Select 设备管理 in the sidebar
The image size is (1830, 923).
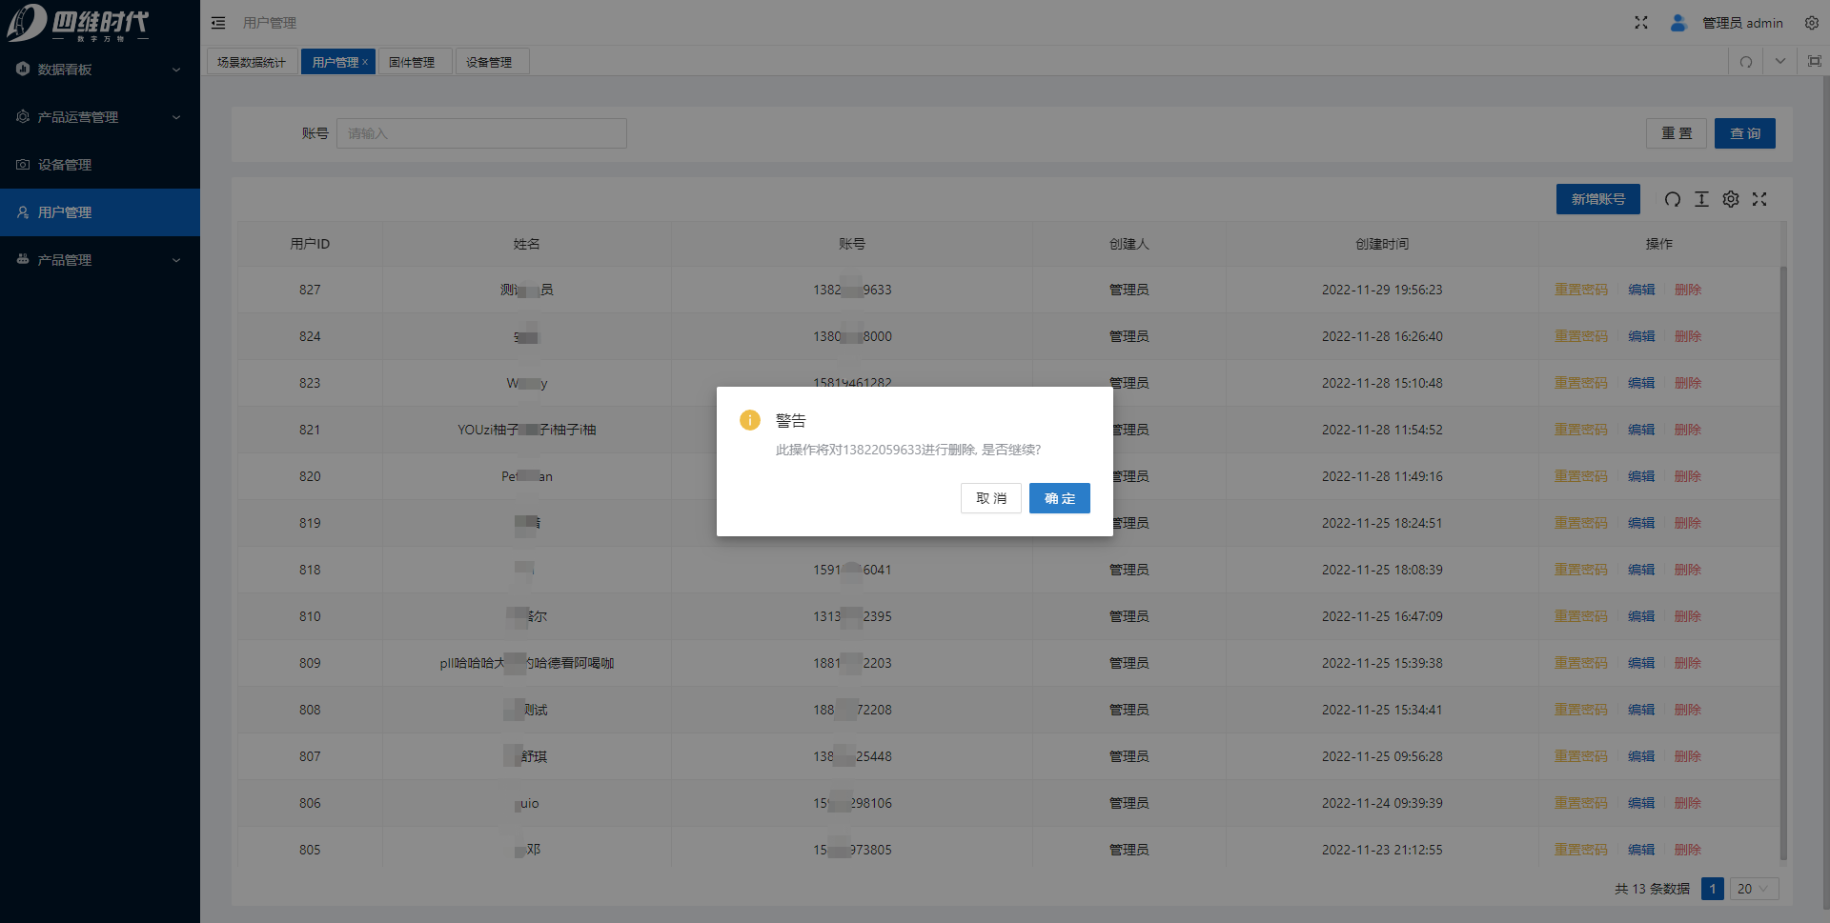point(65,165)
